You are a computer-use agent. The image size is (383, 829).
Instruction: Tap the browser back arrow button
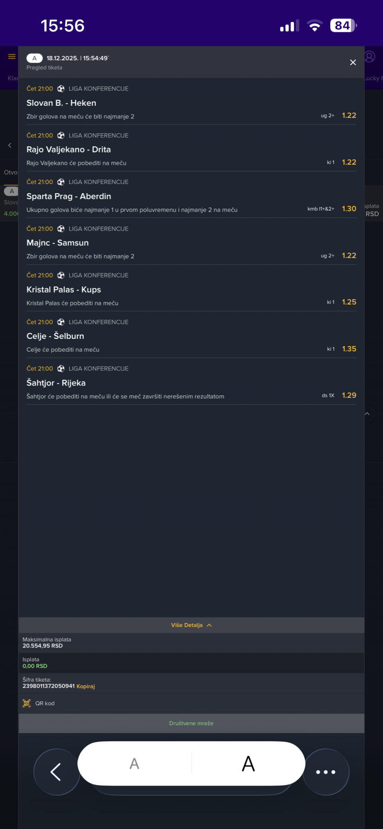pyautogui.click(x=56, y=772)
